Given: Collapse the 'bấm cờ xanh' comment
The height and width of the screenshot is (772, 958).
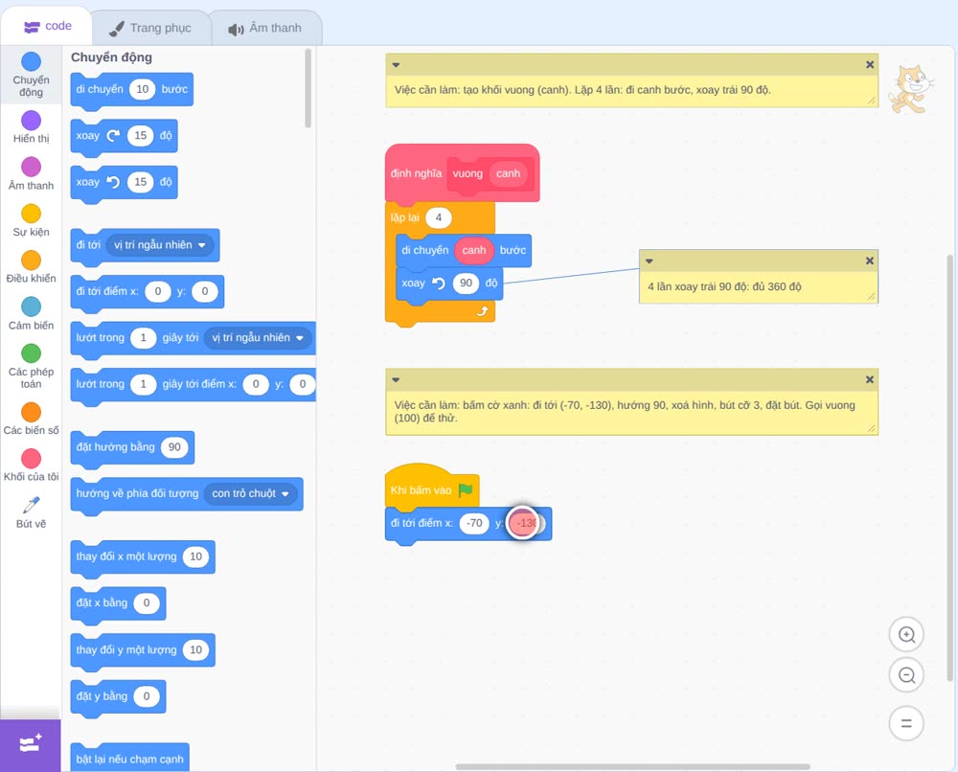Looking at the screenshot, I should point(396,380).
